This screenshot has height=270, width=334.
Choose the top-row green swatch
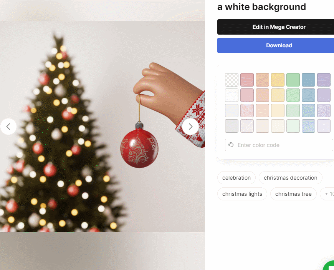point(293,80)
